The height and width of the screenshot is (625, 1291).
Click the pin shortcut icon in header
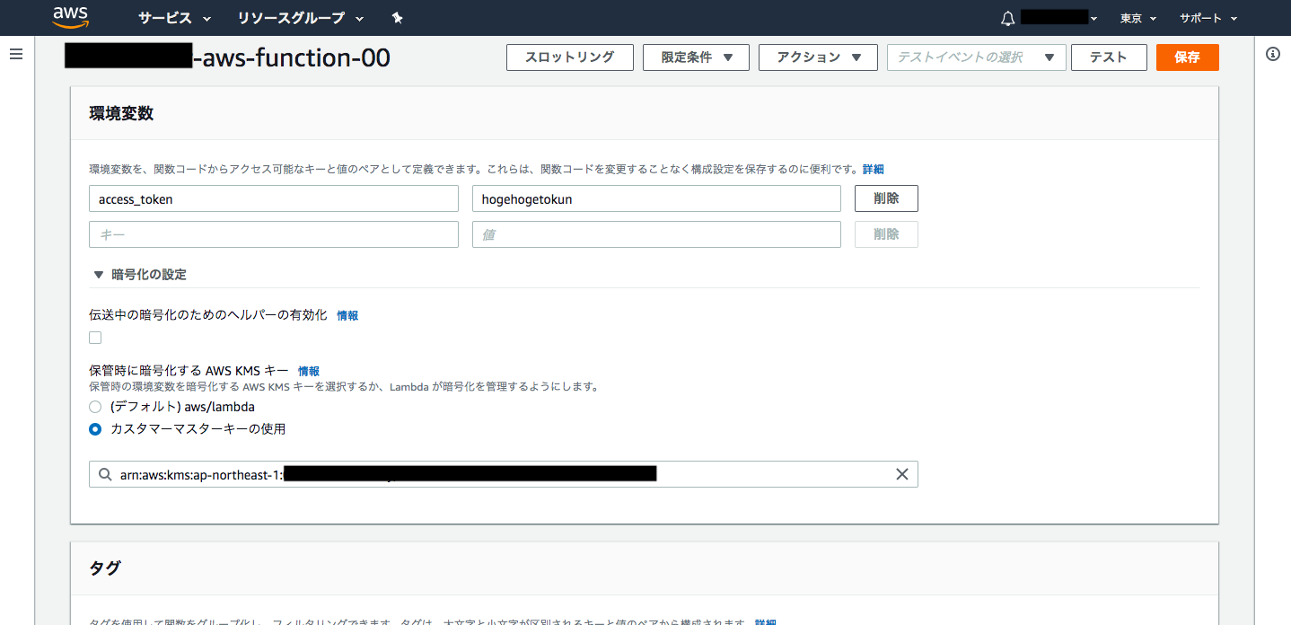click(x=398, y=18)
